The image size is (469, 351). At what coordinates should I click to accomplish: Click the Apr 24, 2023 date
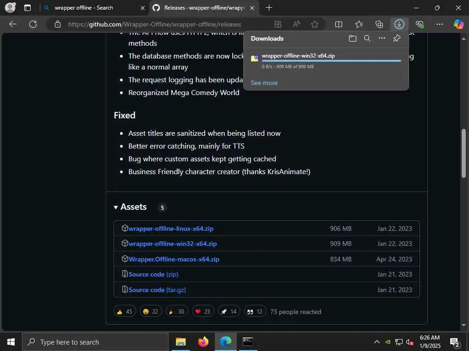(x=394, y=259)
